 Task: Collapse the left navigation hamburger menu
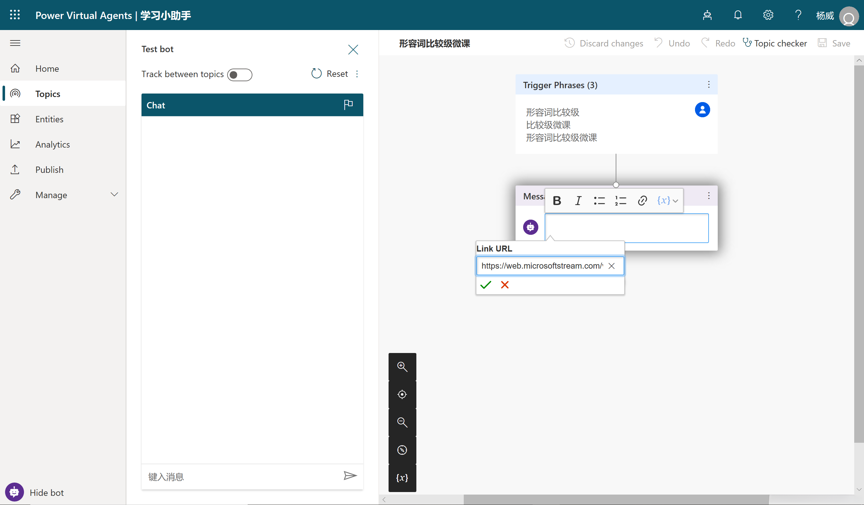click(15, 43)
